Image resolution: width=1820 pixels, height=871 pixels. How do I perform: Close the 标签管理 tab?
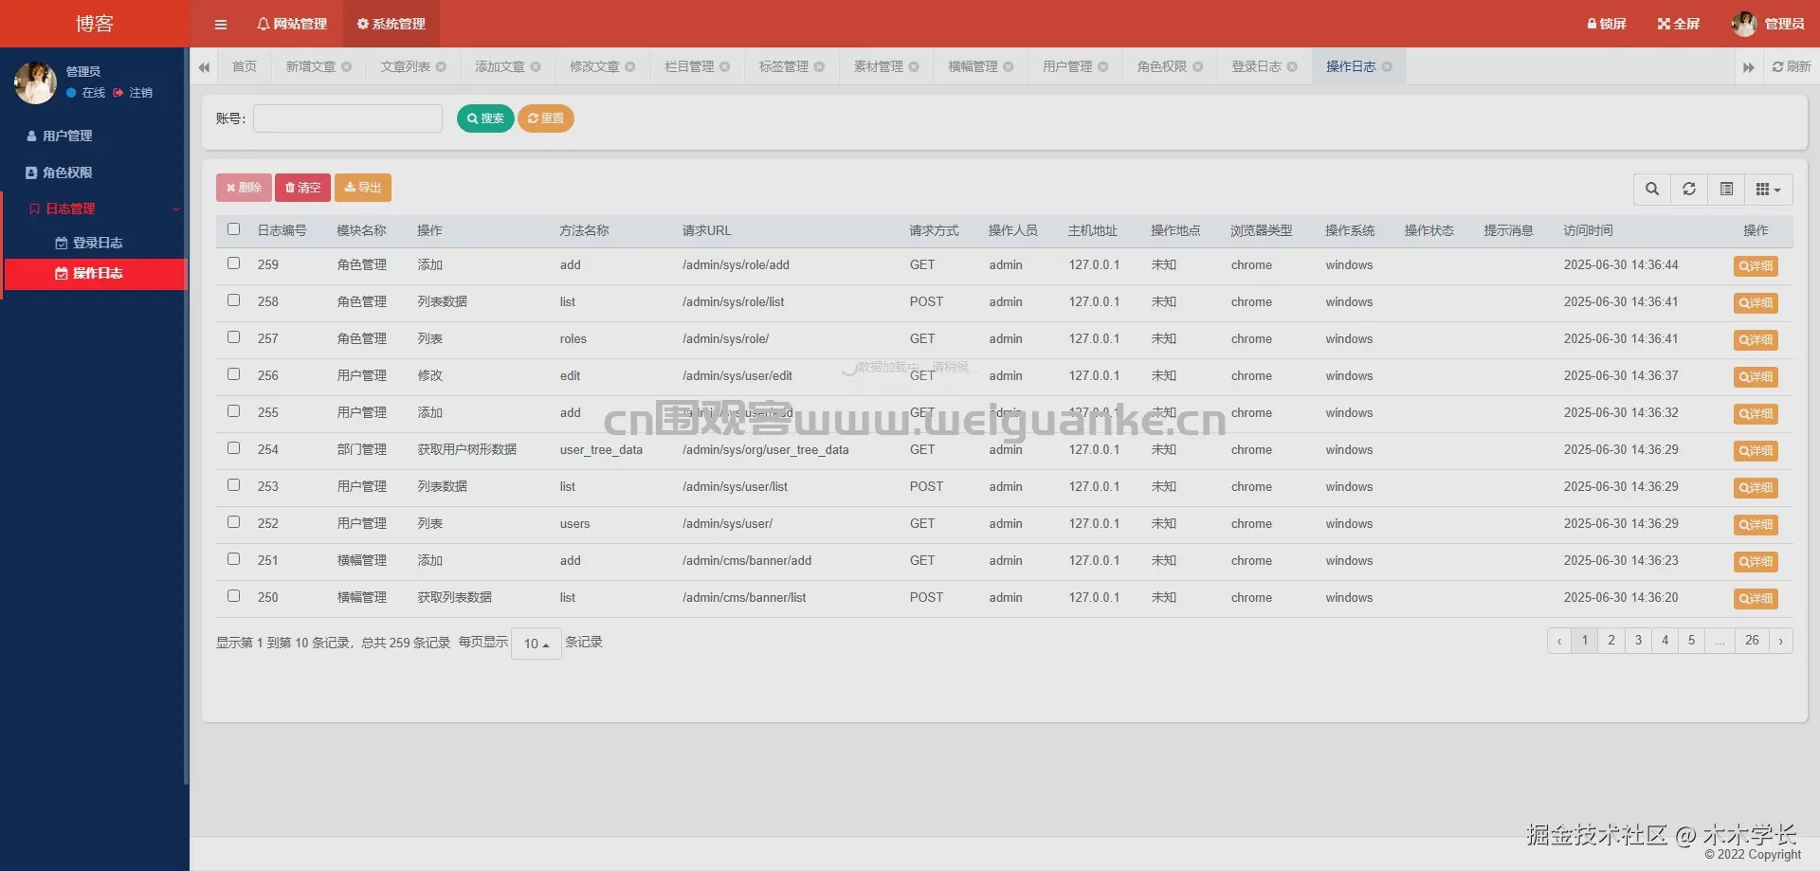tap(819, 67)
